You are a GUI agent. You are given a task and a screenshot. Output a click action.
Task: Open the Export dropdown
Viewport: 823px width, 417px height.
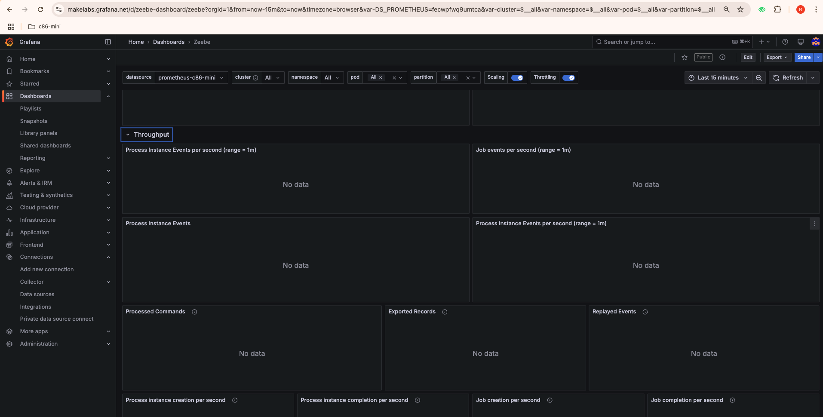(777, 57)
